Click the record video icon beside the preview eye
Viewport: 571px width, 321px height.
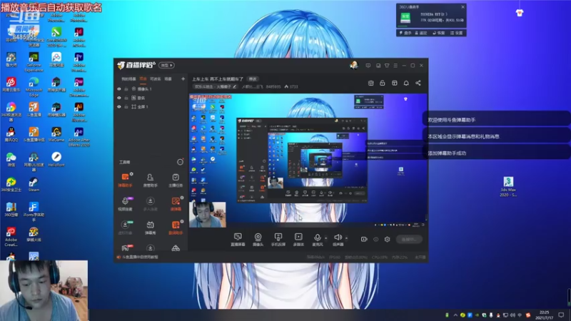pos(364,239)
